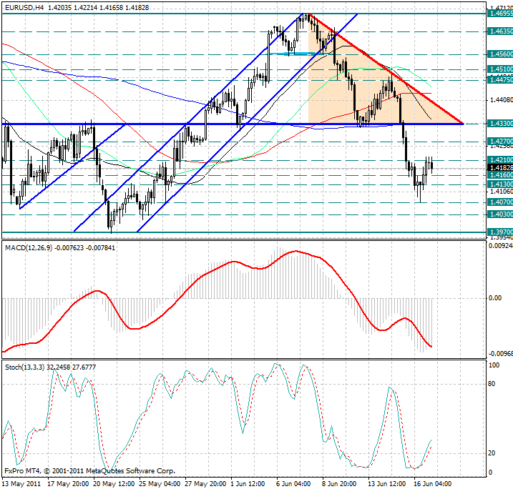Select the MACD 0.00 axis value

[x=494, y=298]
